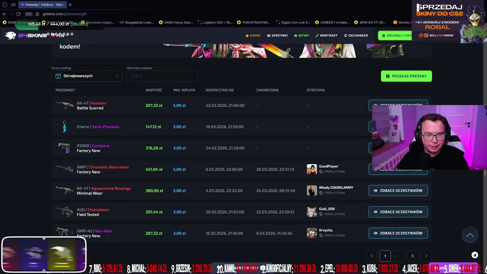Screen dimensions: 487x274
Task: Show participants for AUG Chameleon
Action: coord(398,212)
